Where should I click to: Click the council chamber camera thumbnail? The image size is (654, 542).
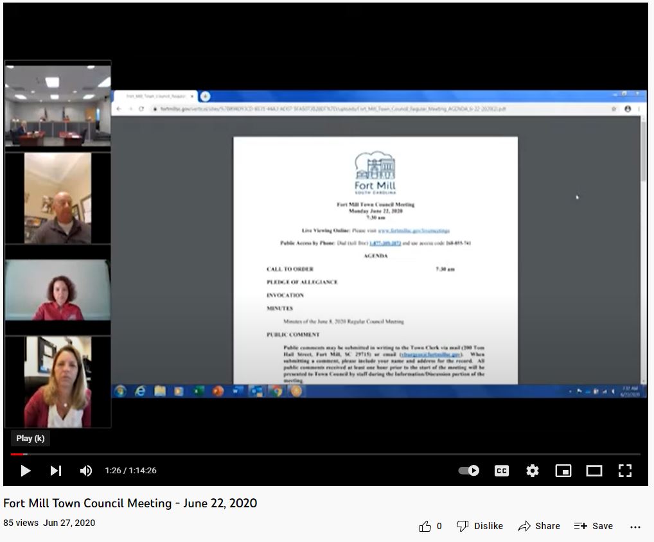click(58, 106)
